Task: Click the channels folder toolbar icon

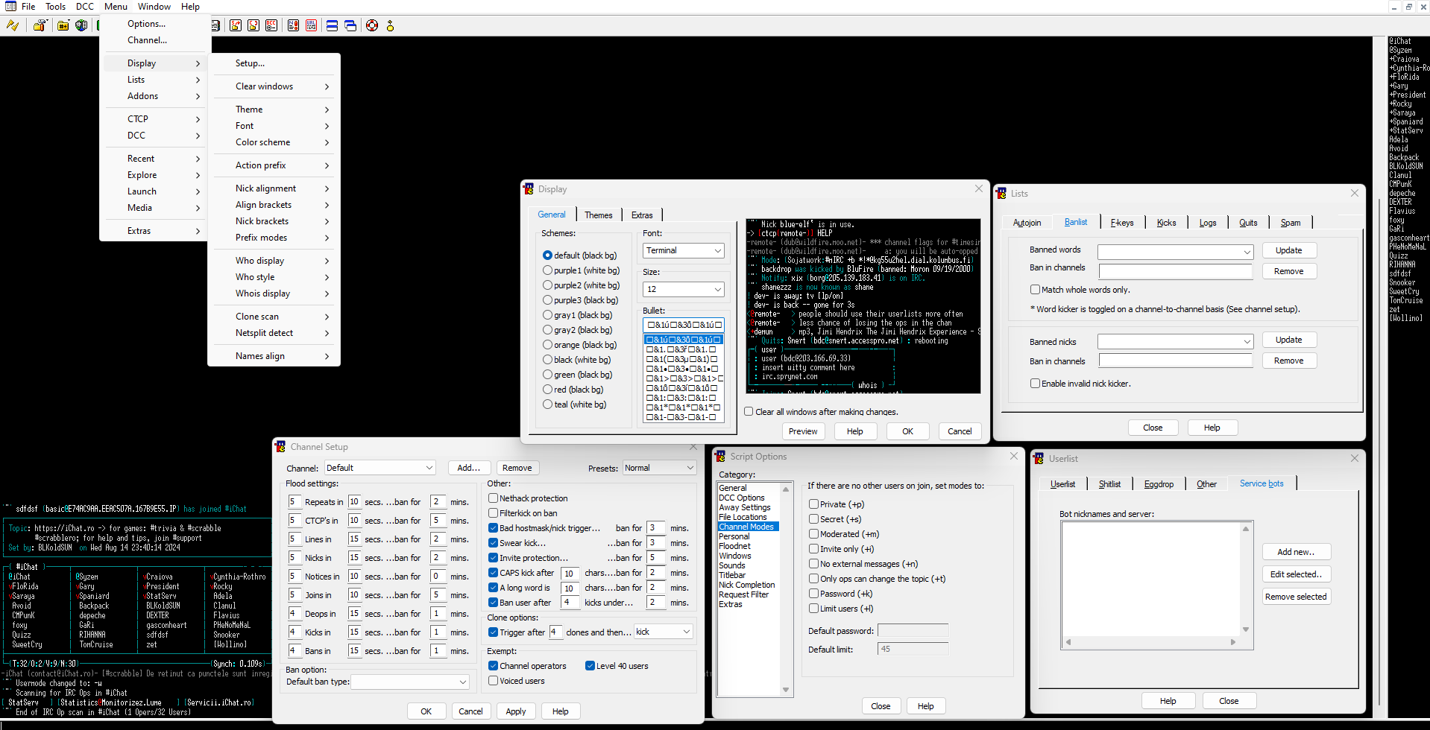Action: coord(63,25)
